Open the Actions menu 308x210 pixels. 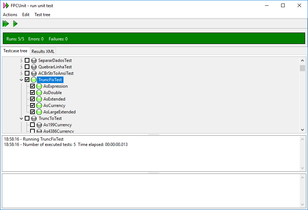point(10,15)
